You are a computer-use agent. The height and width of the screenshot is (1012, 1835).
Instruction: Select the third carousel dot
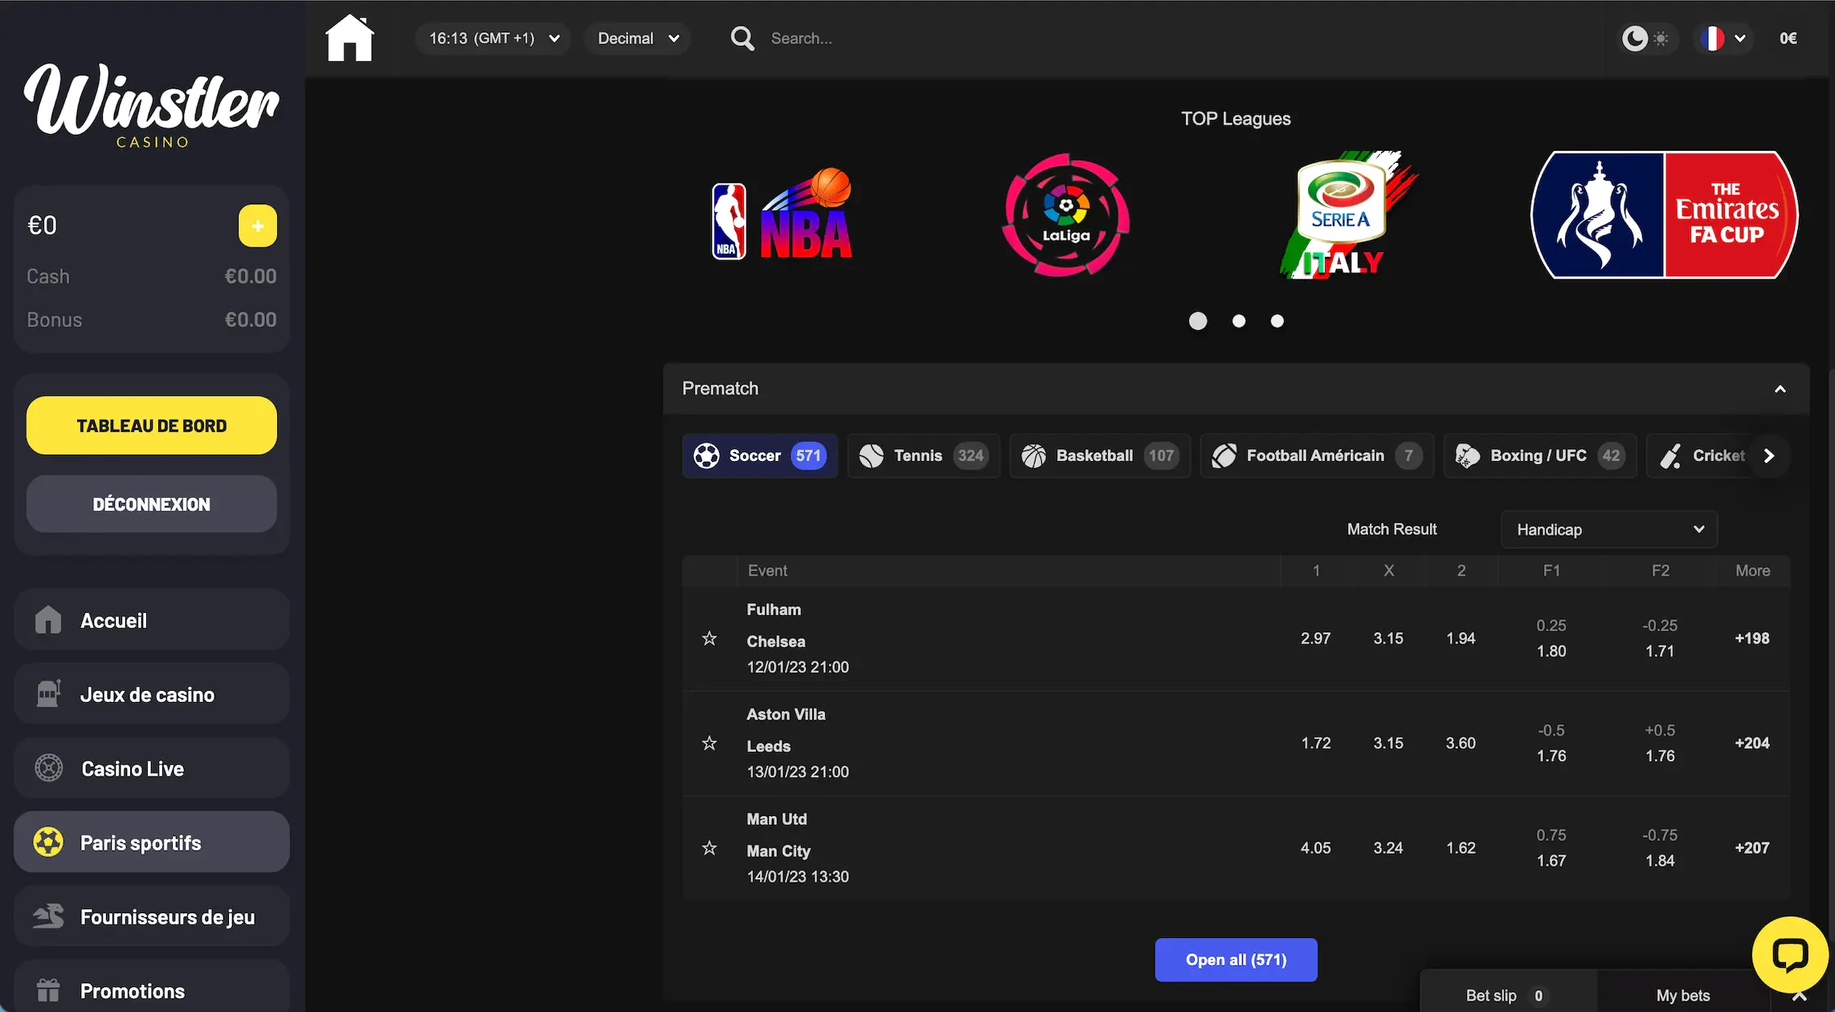[1277, 321]
